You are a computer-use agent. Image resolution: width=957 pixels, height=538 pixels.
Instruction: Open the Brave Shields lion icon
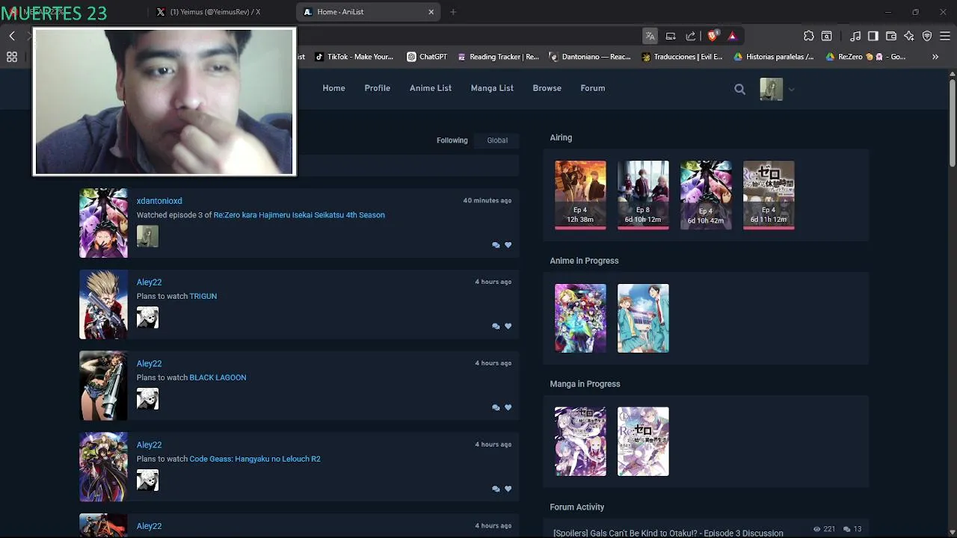coord(713,36)
